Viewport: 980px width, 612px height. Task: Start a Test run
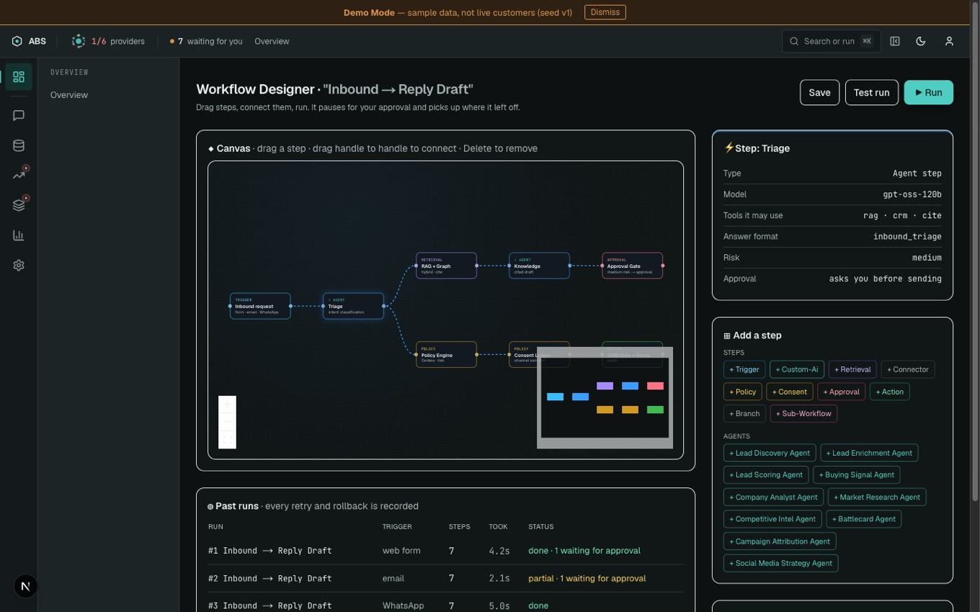pyautogui.click(x=871, y=92)
